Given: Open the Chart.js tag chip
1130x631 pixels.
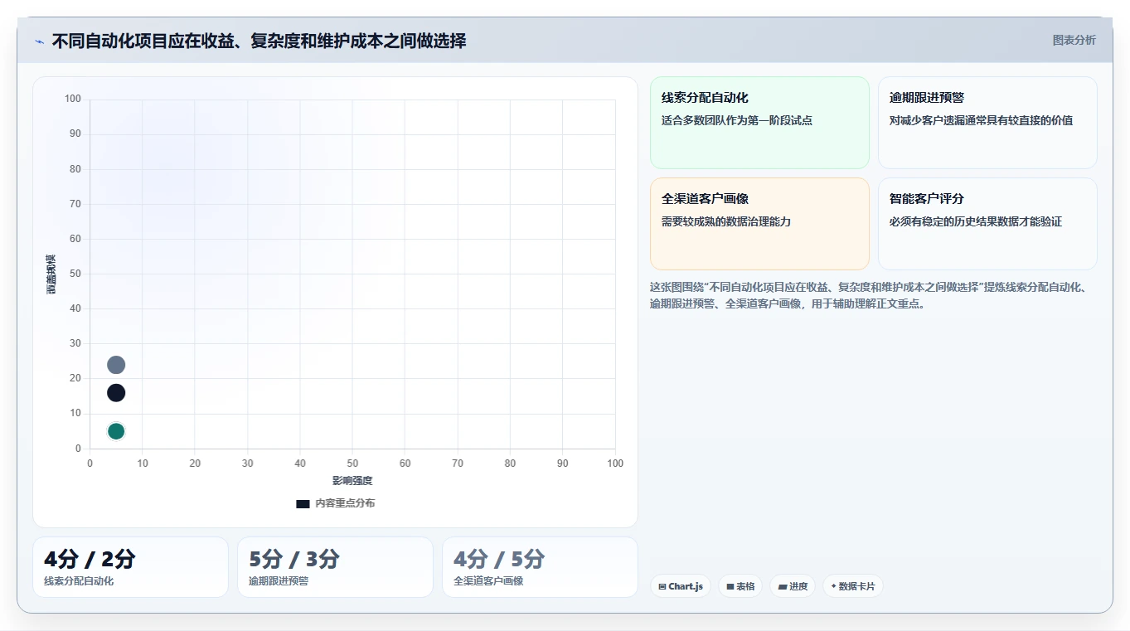Looking at the screenshot, I should [x=680, y=586].
